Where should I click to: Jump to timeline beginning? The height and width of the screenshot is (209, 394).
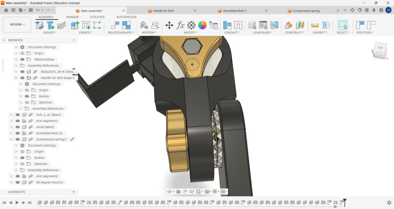[x=4, y=203]
